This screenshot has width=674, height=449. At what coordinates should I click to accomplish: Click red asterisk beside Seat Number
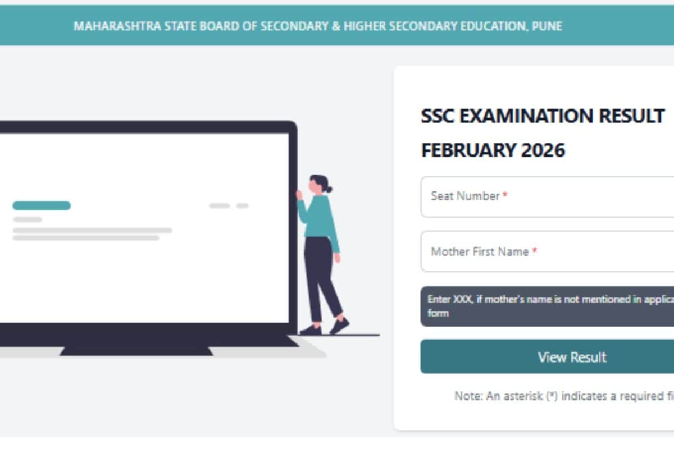(505, 195)
